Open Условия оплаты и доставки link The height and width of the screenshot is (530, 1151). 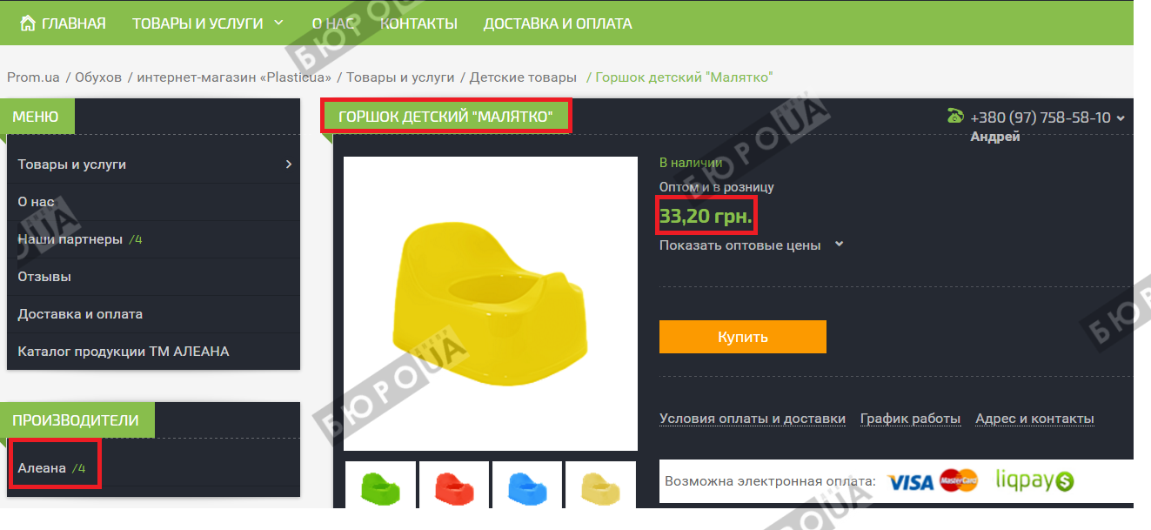pos(753,419)
